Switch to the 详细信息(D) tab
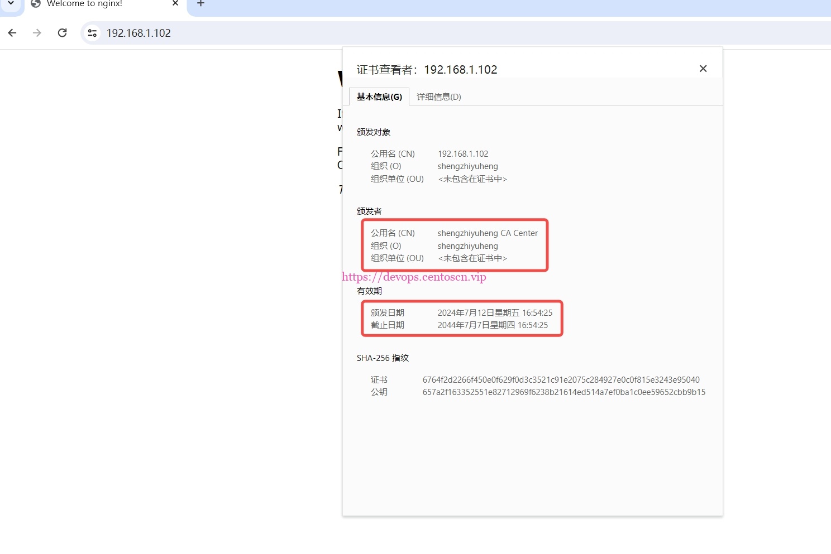The height and width of the screenshot is (554, 831). (438, 97)
